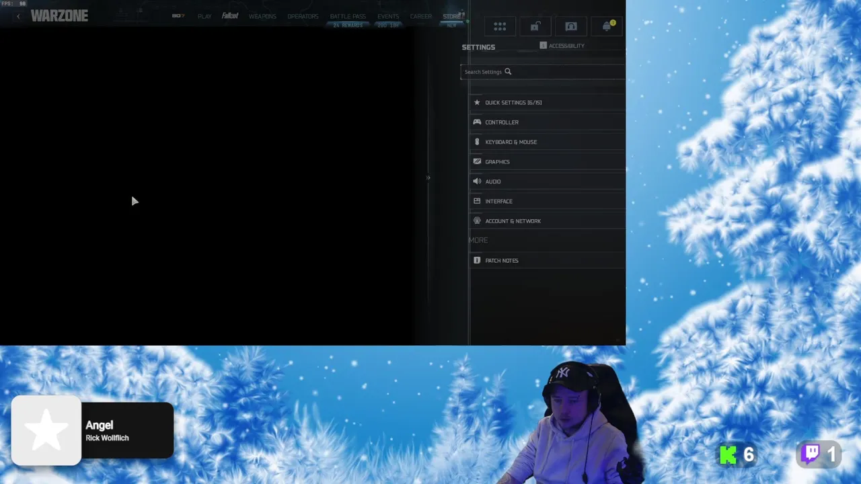Open the grid menu icon
Image resolution: width=861 pixels, height=484 pixels.
point(500,26)
